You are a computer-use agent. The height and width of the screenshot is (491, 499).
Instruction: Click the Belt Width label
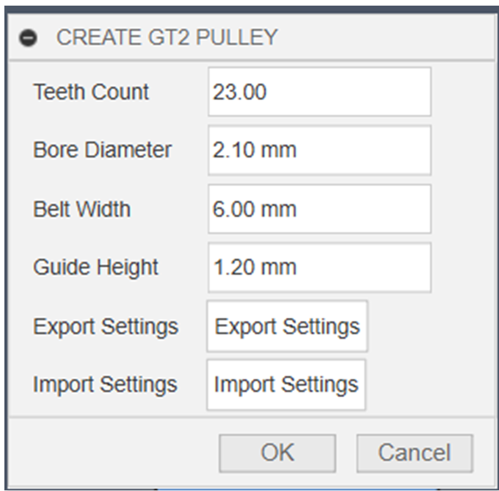coord(82,209)
